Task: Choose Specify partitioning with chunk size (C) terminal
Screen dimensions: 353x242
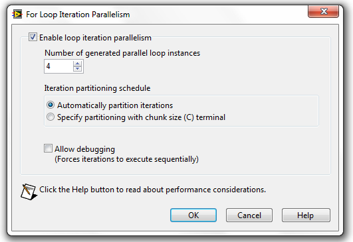Action: point(51,117)
